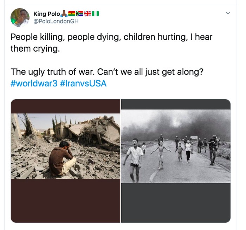Click the collapsed building in the left photo
This screenshot has height=230, width=246.
pyautogui.click(x=95, y=131)
